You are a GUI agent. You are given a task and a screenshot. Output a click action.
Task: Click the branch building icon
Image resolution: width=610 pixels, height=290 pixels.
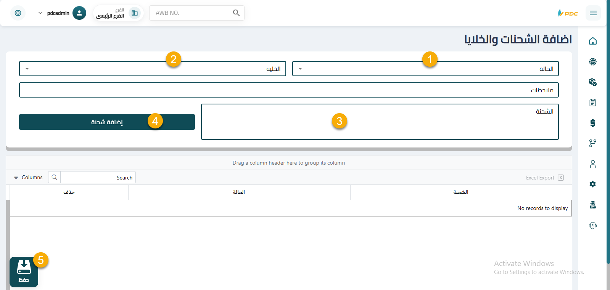(x=135, y=13)
